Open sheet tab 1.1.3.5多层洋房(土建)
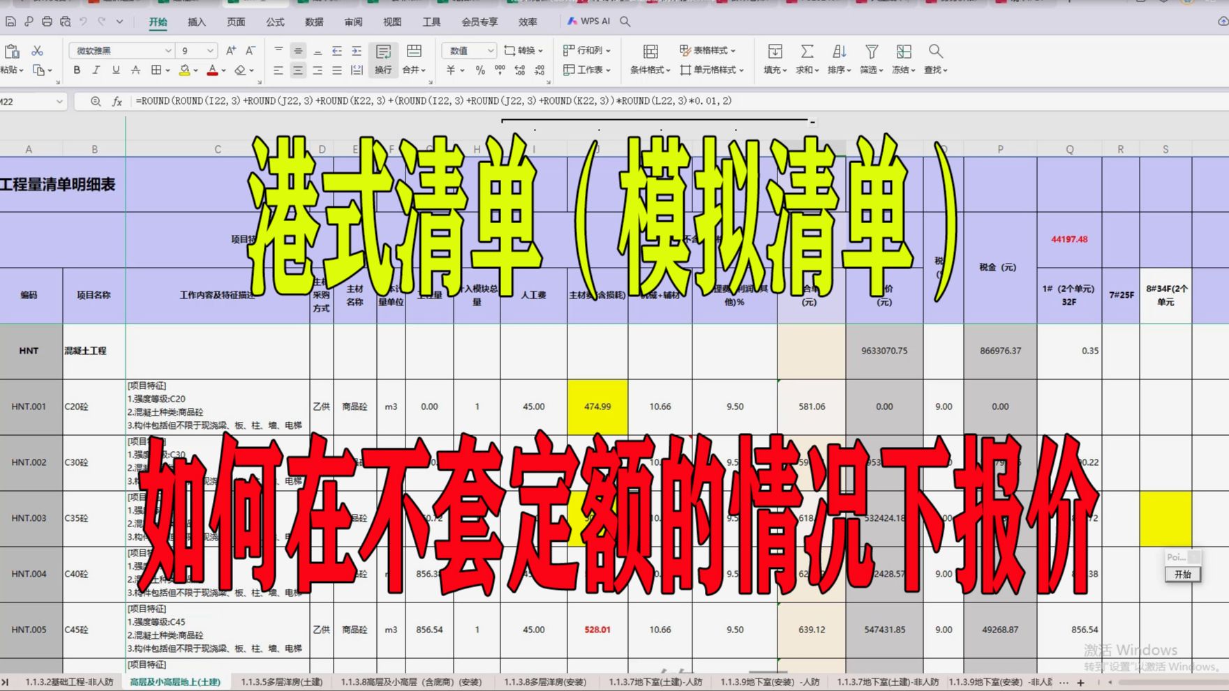This screenshot has width=1229, height=691. (x=282, y=682)
